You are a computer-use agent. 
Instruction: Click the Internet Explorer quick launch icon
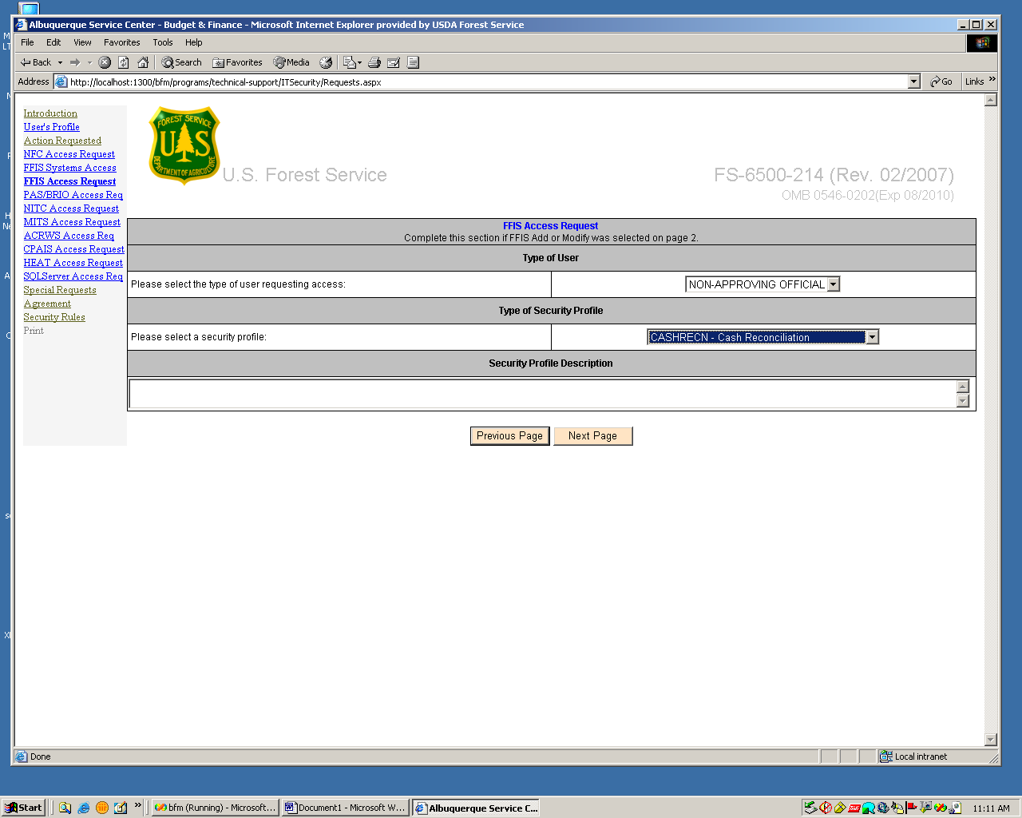(84, 808)
